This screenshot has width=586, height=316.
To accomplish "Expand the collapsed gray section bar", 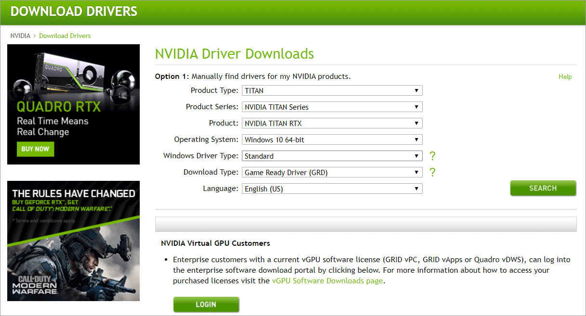I will (365, 224).
